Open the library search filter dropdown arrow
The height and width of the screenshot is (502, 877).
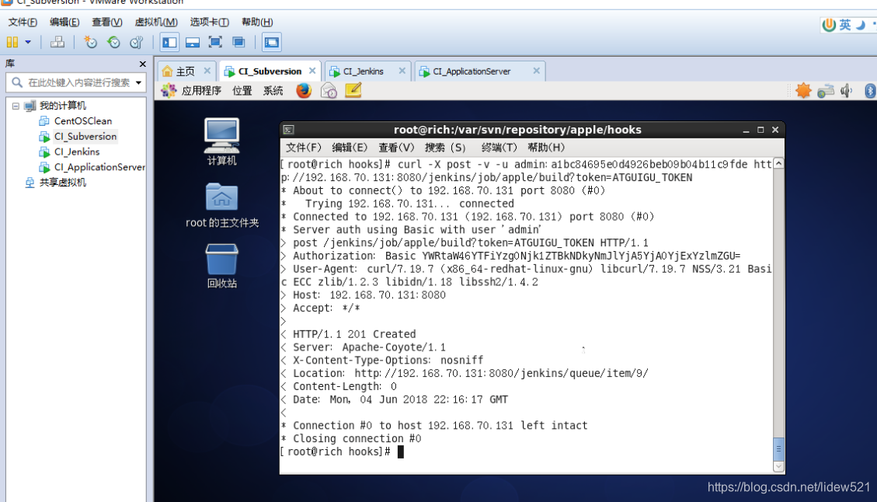(138, 83)
